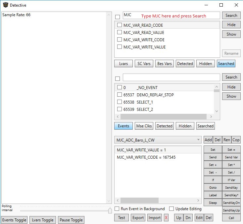
Task: Click the Cop copy button
Action: [236, 140]
